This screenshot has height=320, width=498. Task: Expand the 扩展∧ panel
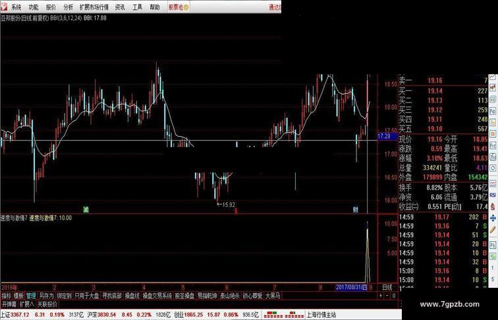[x=27, y=304]
